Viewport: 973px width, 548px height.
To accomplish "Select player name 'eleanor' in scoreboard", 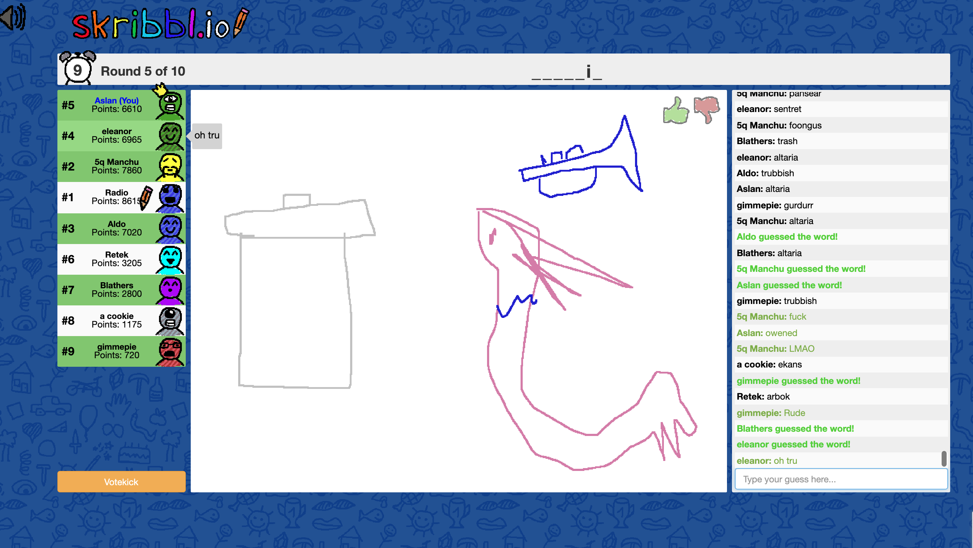I will (x=116, y=131).
